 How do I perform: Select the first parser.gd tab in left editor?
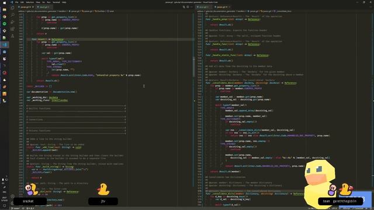[x=26, y=7]
